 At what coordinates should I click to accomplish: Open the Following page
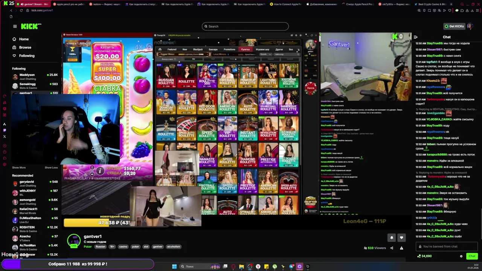point(26,56)
